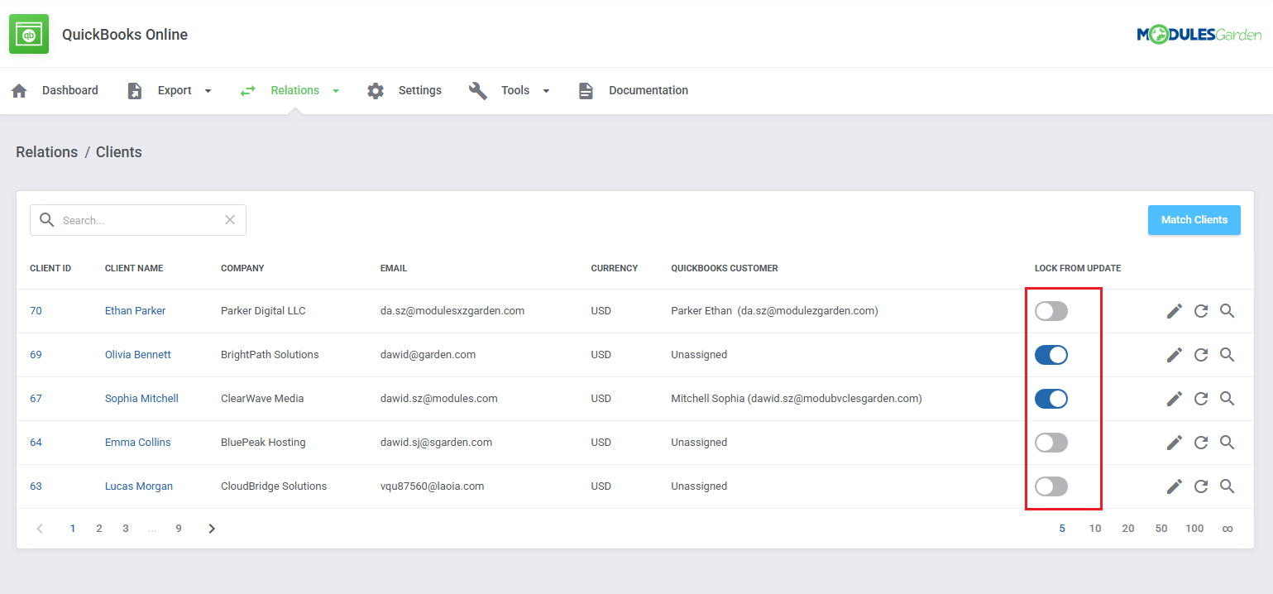Enable Lock From Update for Ethan Parker
The width and height of the screenshot is (1273, 594).
pyautogui.click(x=1051, y=311)
